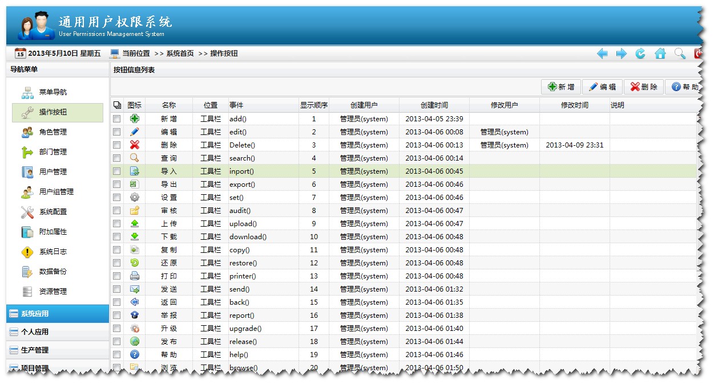Check the checkbox on the 导入 row
This screenshot has height=385, width=714.
pyautogui.click(x=117, y=171)
